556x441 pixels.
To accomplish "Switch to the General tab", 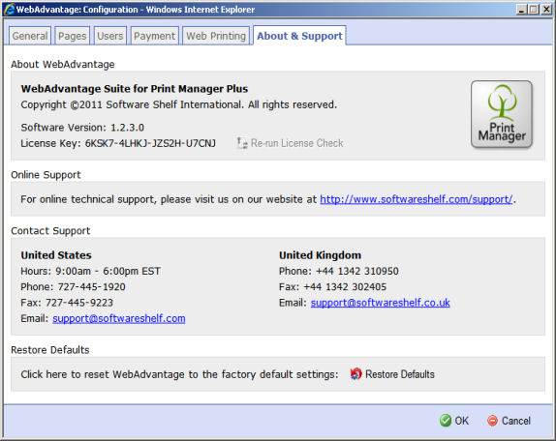I will pos(30,36).
